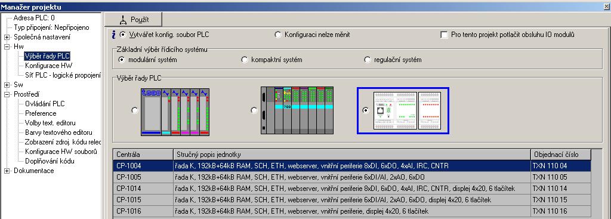Select radio button next to teco PLC image
The width and height of the screenshot is (611, 219).
pos(135,110)
